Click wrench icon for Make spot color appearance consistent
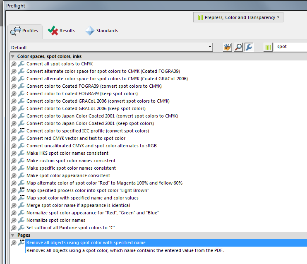Screen dimensions: 307x264 point(21,175)
